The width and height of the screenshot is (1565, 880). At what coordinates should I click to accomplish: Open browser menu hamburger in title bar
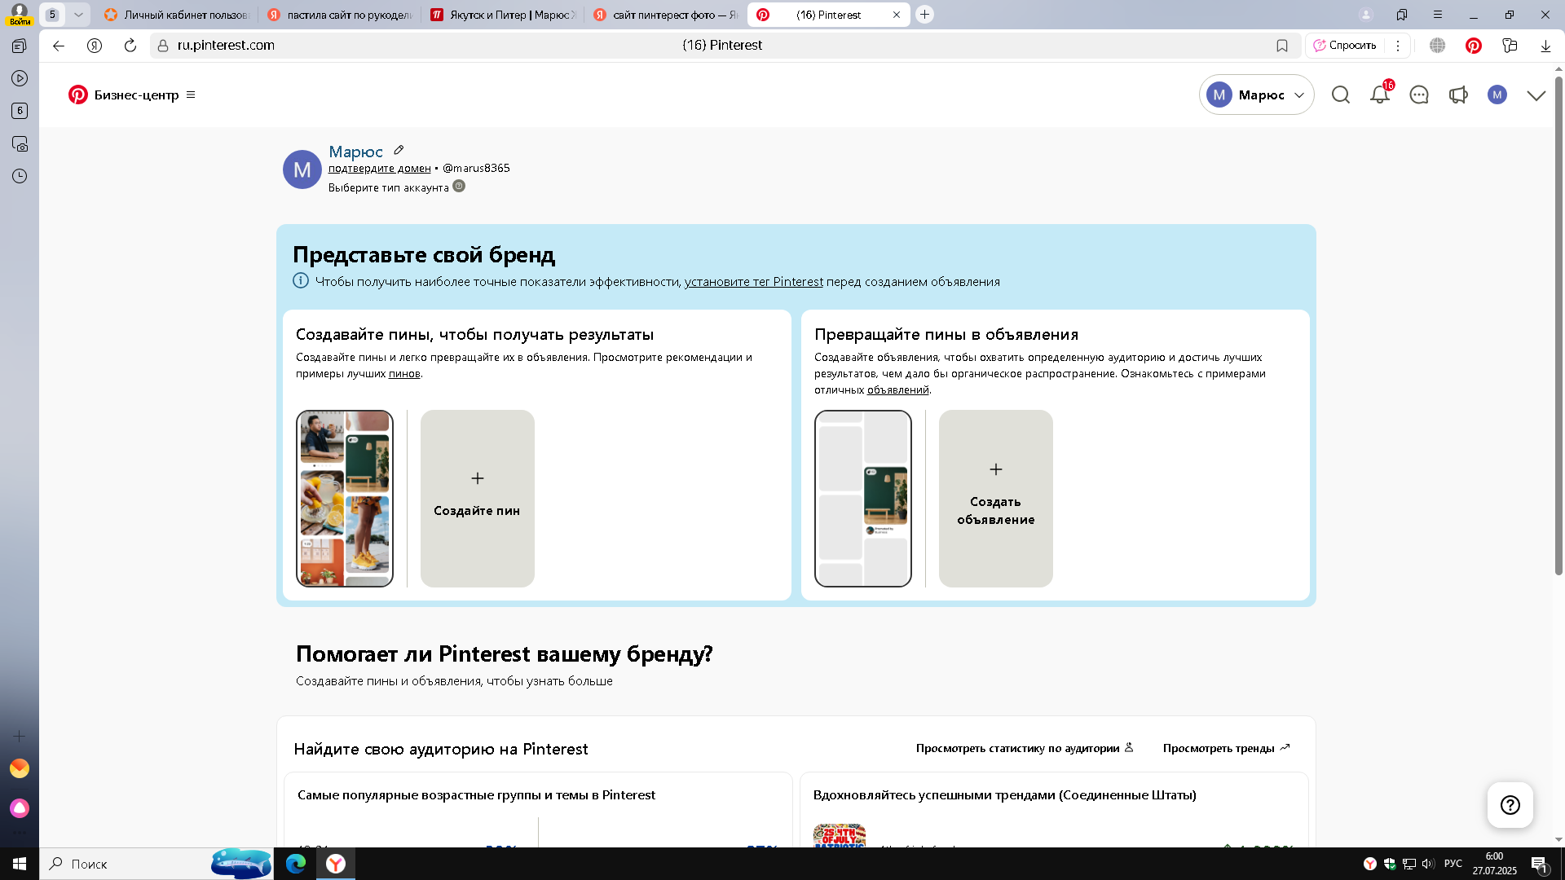[1438, 15]
